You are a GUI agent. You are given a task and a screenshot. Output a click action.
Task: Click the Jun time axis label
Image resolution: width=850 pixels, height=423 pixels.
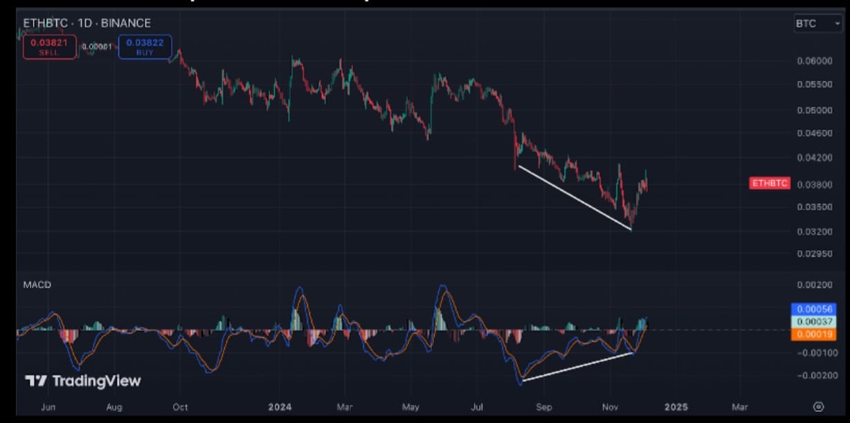coord(48,406)
